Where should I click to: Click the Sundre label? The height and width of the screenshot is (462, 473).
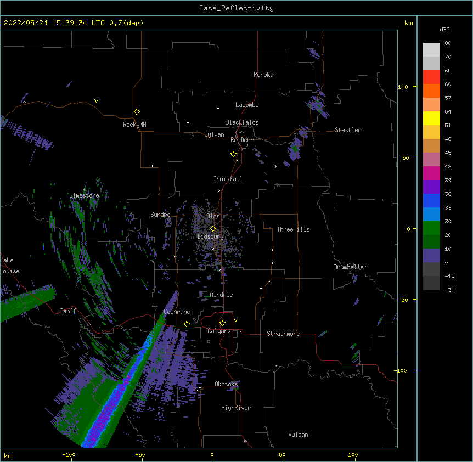click(160, 215)
